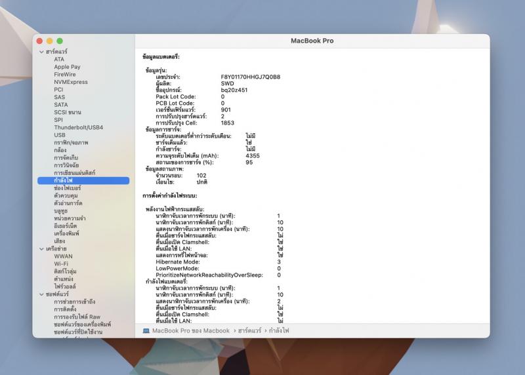Click ฮาร์ดแวร์ in the bottom path bar
The height and width of the screenshot is (375, 525).
pos(249,331)
